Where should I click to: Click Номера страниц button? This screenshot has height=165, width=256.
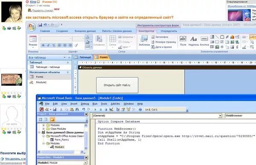[163, 42]
